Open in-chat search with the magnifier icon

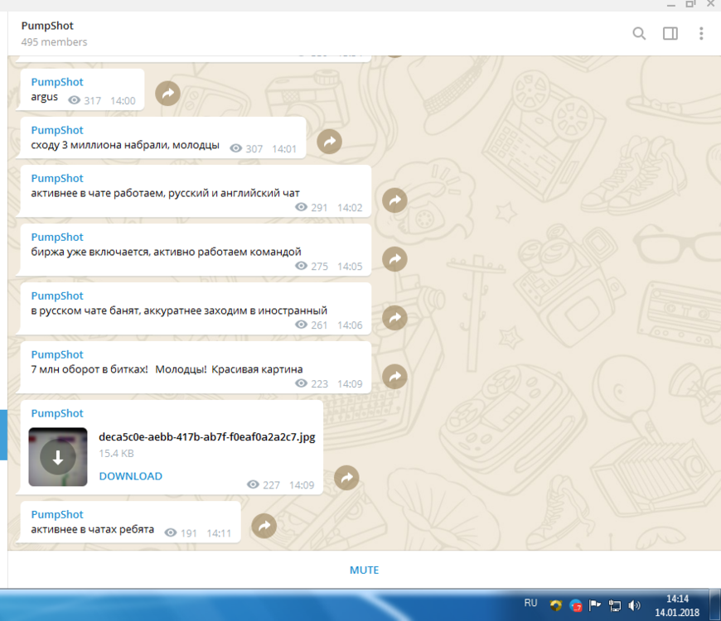(639, 34)
